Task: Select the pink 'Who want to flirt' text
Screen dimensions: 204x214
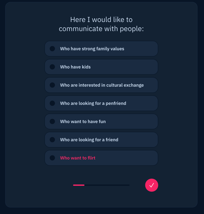Action: 78,158
